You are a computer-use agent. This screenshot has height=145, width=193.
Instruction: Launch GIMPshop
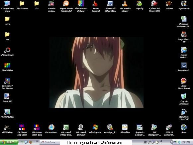tap(7, 129)
